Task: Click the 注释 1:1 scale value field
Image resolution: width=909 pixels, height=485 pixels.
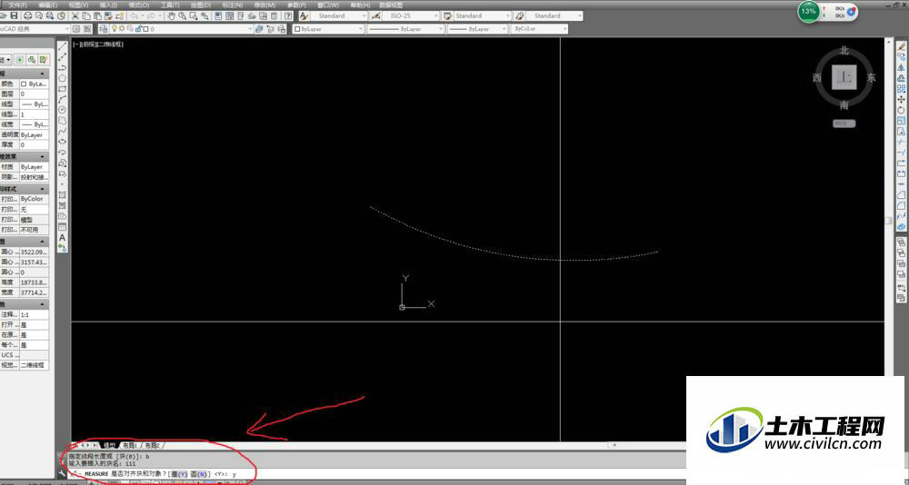Action: (35, 314)
